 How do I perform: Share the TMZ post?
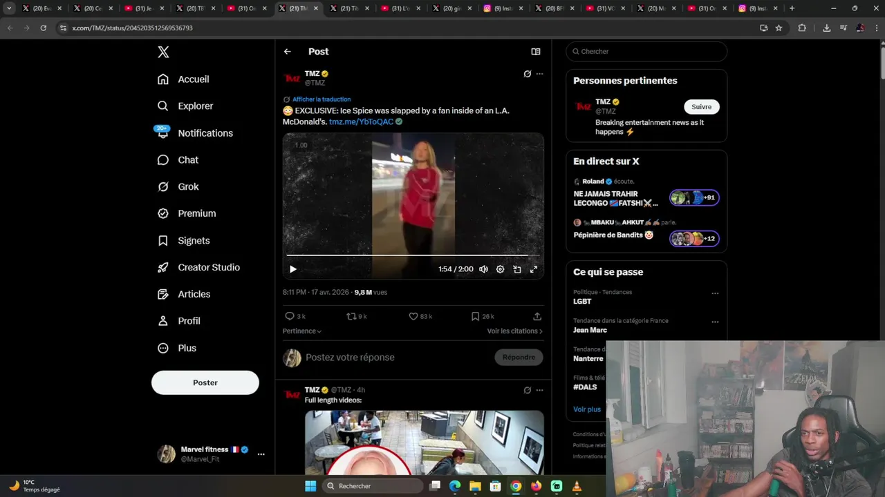coord(537,316)
